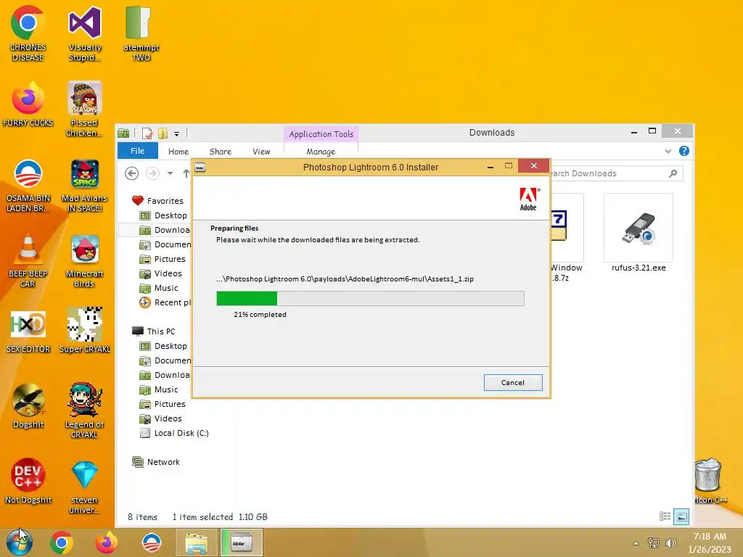Select the rufus-3.21.exe file in Downloads

[x=639, y=233]
